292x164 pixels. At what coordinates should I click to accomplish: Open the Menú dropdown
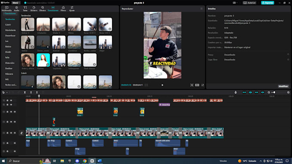[16, 3]
